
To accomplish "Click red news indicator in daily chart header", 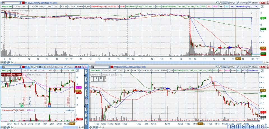I will 23,67.
